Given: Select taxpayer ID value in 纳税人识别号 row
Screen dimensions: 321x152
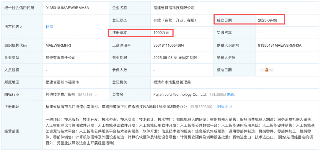Looking at the screenshot, I should tap(280, 45).
